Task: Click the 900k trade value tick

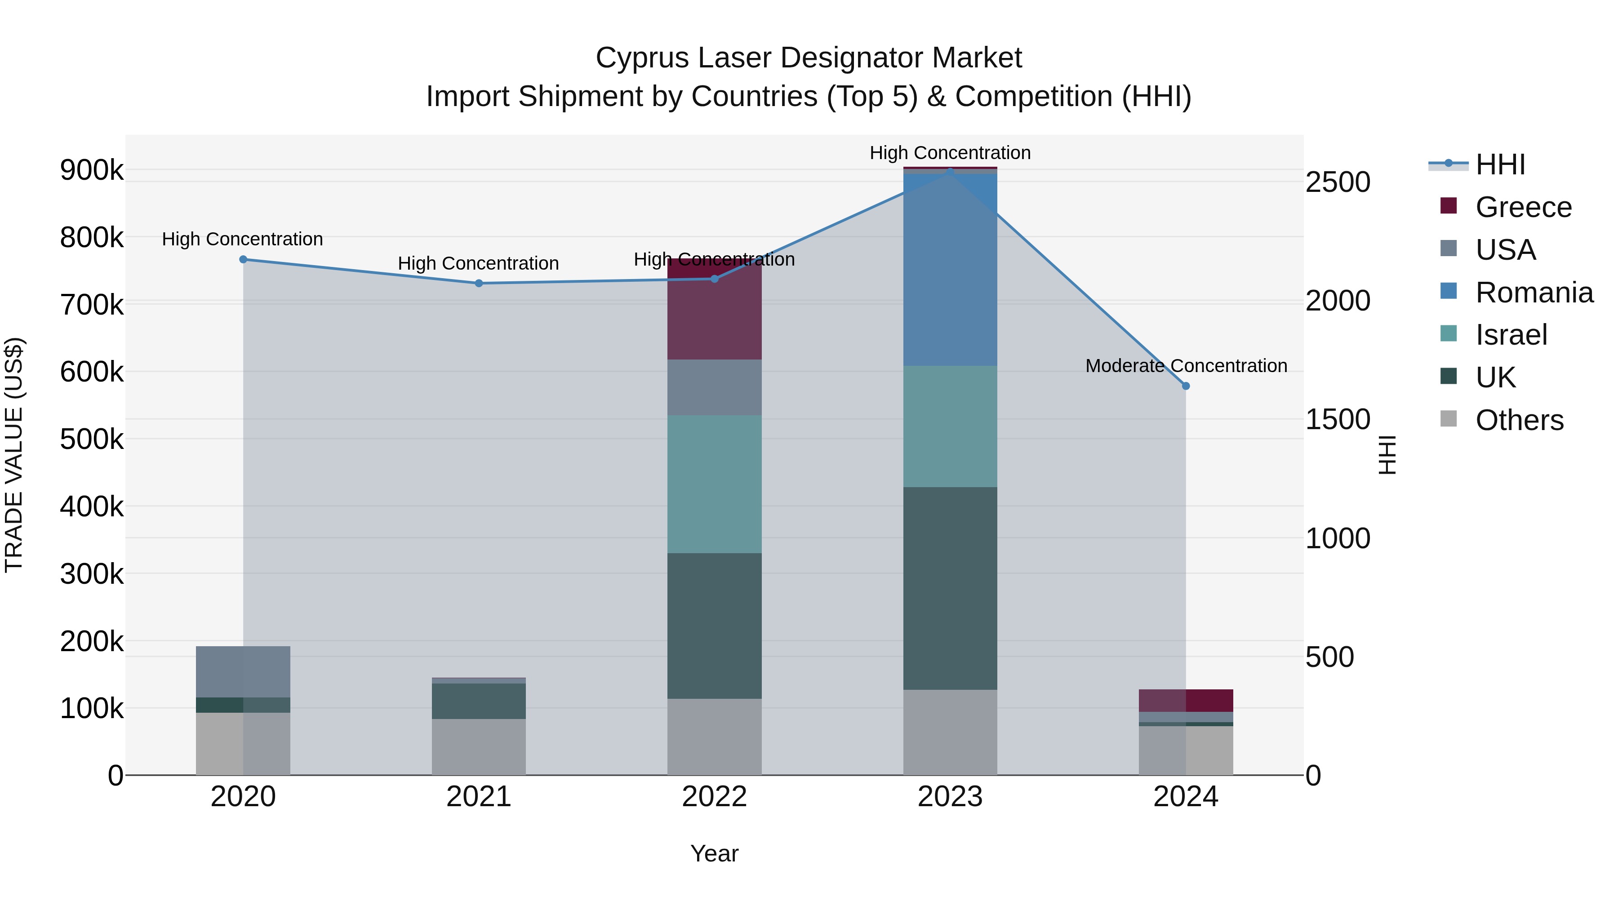Action: point(92,170)
